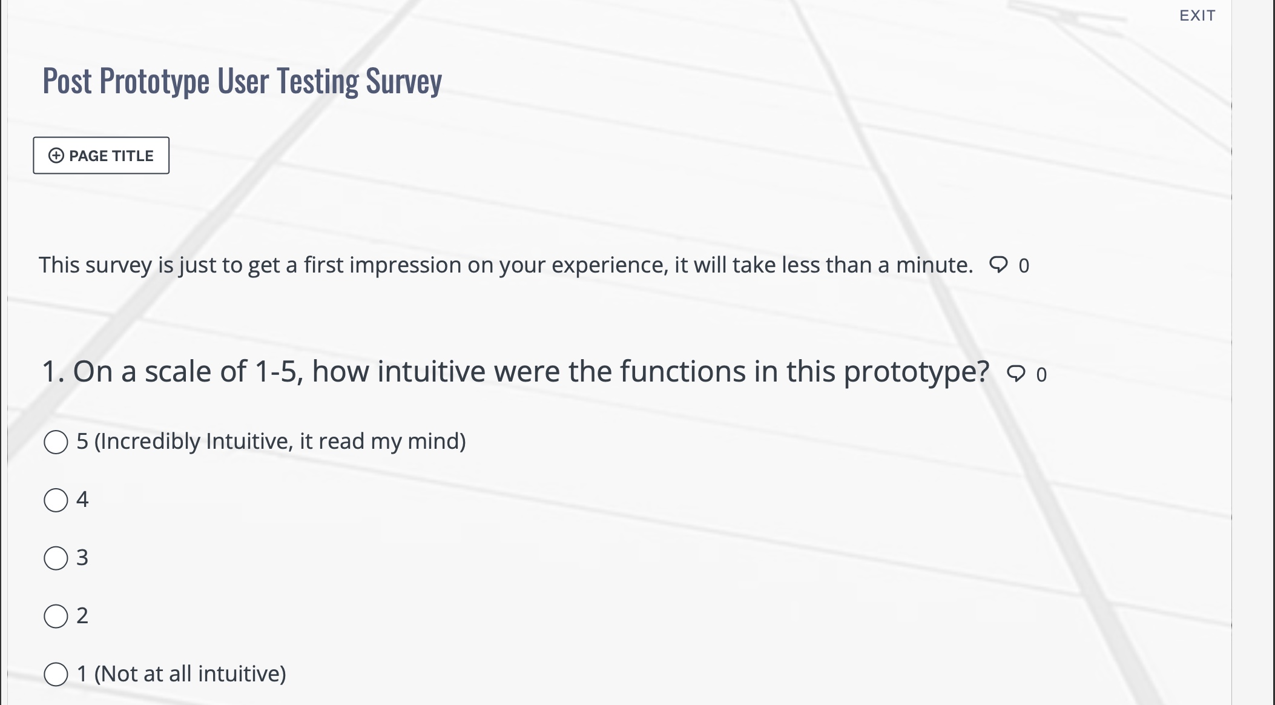Viewport: 1275px width, 705px height.
Task: Open comments icon beside the survey intro text
Action: pyautogui.click(x=998, y=265)
